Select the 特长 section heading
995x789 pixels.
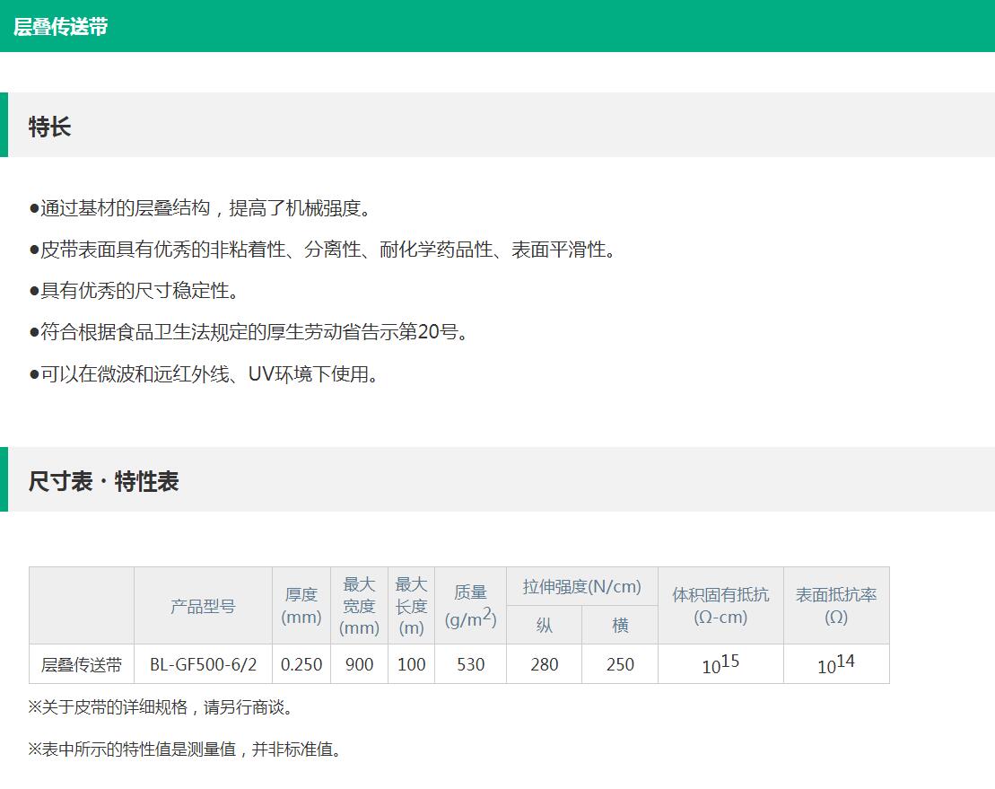click(49, 127)
